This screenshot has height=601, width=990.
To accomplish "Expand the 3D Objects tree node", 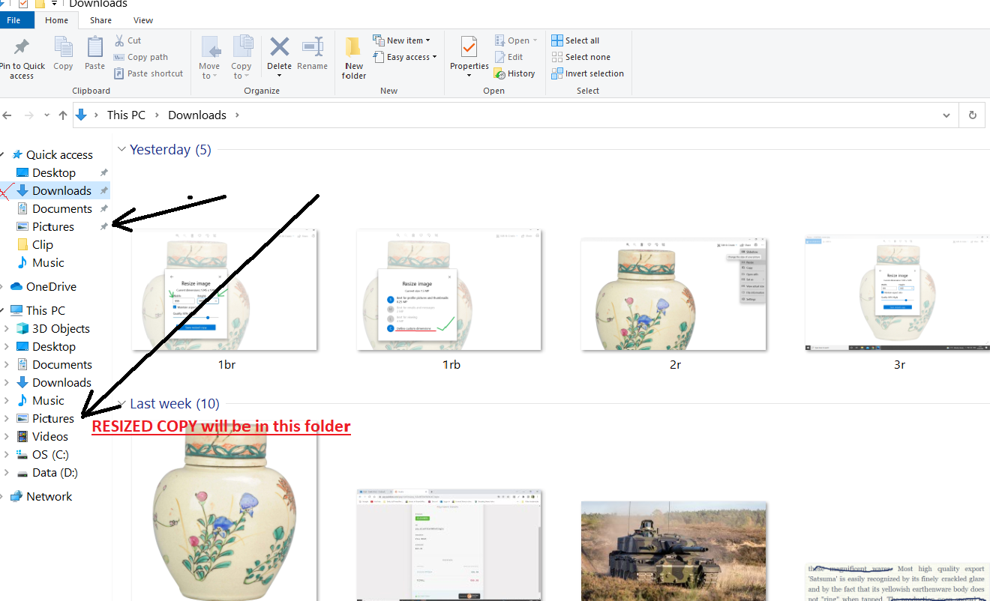I will pos(7,329).
